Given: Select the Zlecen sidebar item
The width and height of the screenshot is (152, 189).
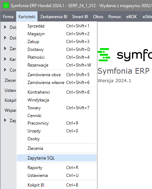Looking at the screenshot, I should (x=10, y=80).
